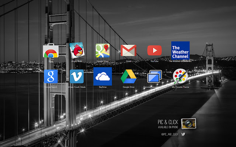The height and width of the screenshot is (147, 236).
Task: Launch the YouTube play-button icon
Action: pyautogui.click(x=155, y=50)
